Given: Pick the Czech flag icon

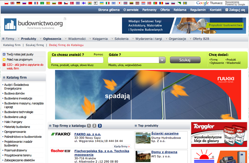Looking at the screenshot, I should pos(66,3).
